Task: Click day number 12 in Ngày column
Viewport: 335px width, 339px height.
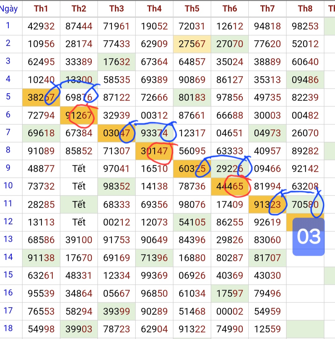Action: (8, 221)
